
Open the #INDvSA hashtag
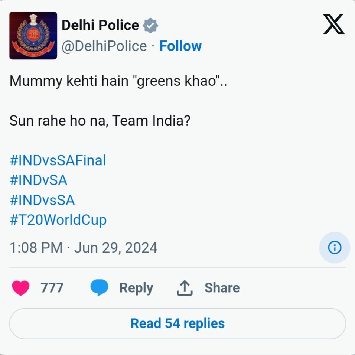tap(38, 180)
